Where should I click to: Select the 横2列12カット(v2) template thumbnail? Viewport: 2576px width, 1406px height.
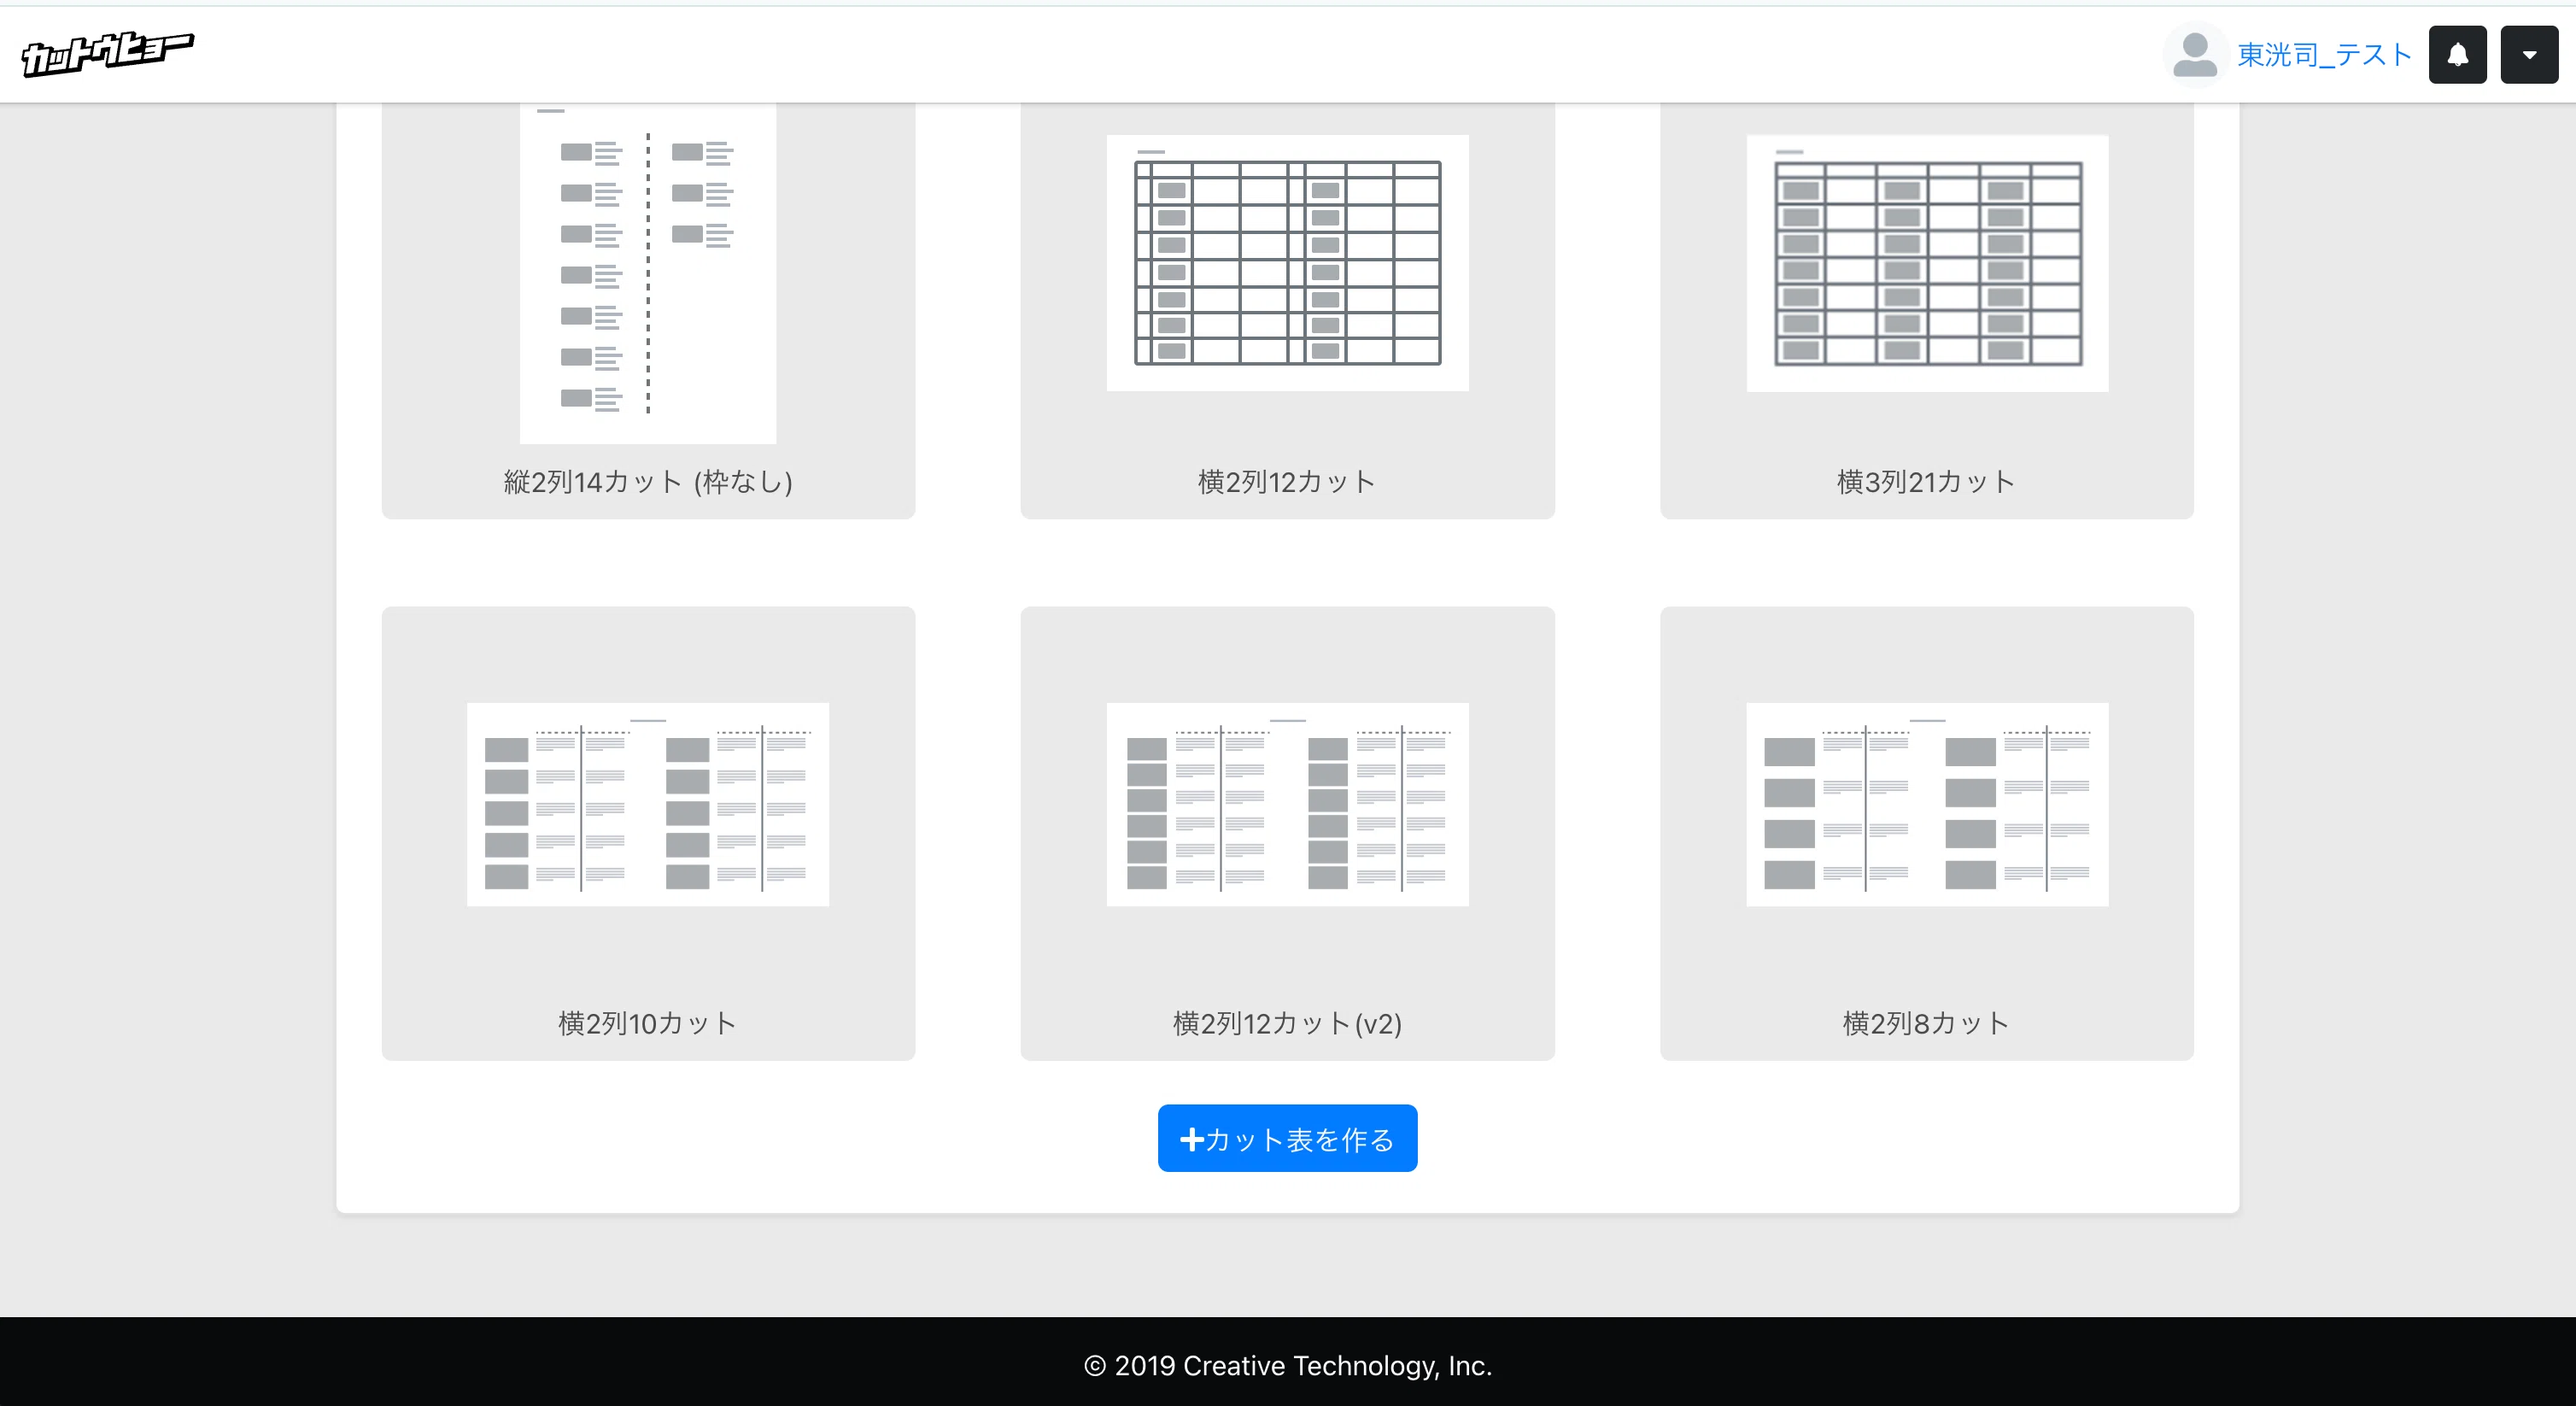click(x=1287, y=805)
